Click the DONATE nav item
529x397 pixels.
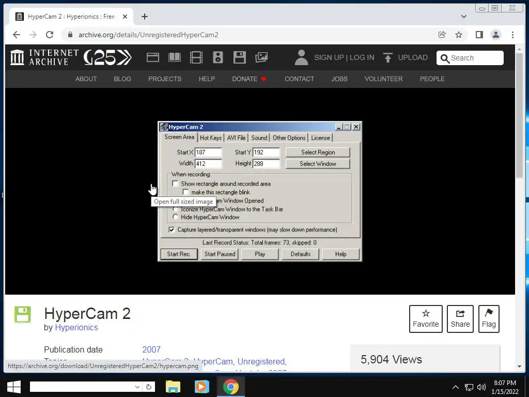(249, 79)
